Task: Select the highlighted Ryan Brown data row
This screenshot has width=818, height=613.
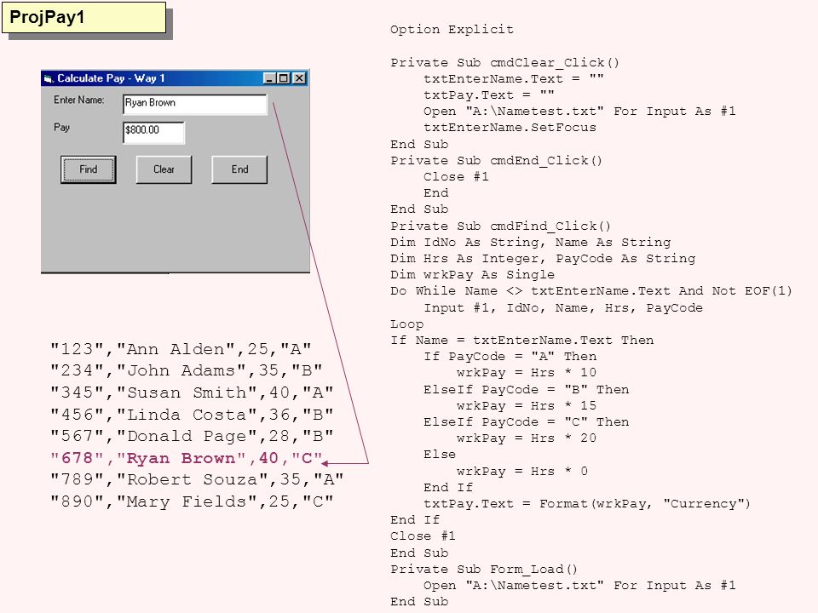Action: click(187, 458)
